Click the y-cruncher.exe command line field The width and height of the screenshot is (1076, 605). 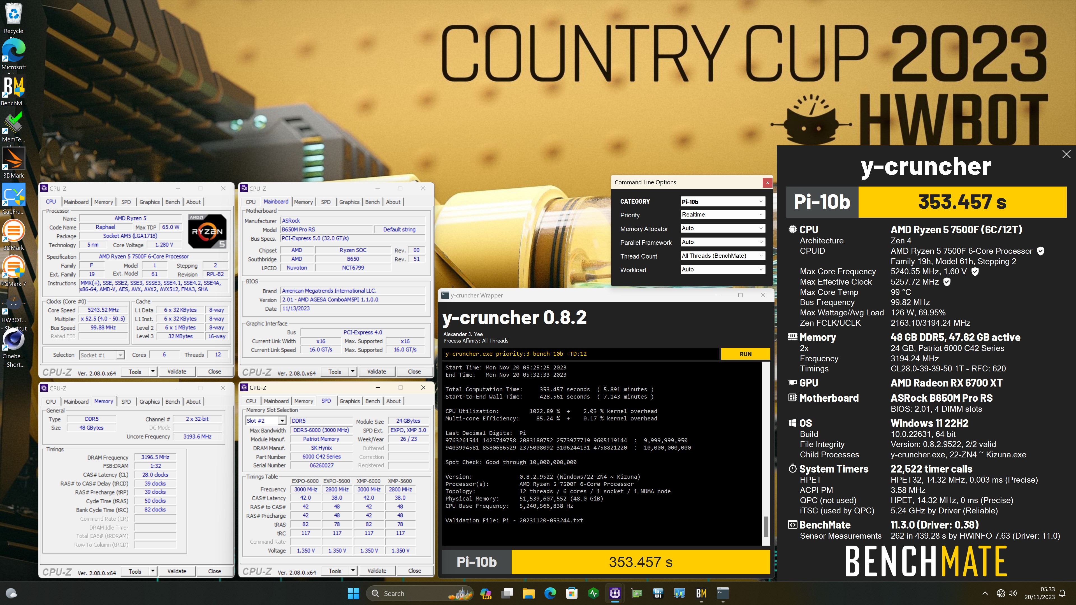click(x=581, y=354)
